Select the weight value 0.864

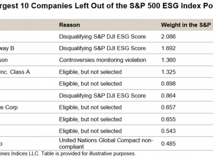(168, 96)
